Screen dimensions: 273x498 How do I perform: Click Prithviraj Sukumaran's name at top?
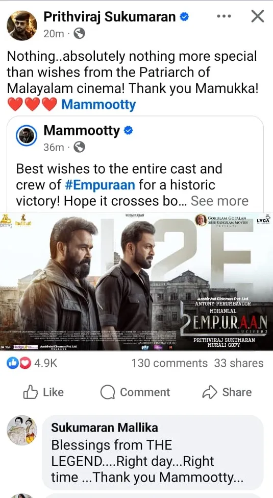coord(110,16)
